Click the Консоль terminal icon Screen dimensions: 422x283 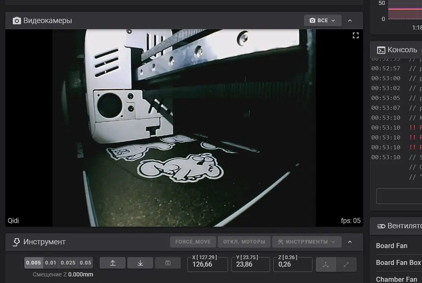(381, 50)
